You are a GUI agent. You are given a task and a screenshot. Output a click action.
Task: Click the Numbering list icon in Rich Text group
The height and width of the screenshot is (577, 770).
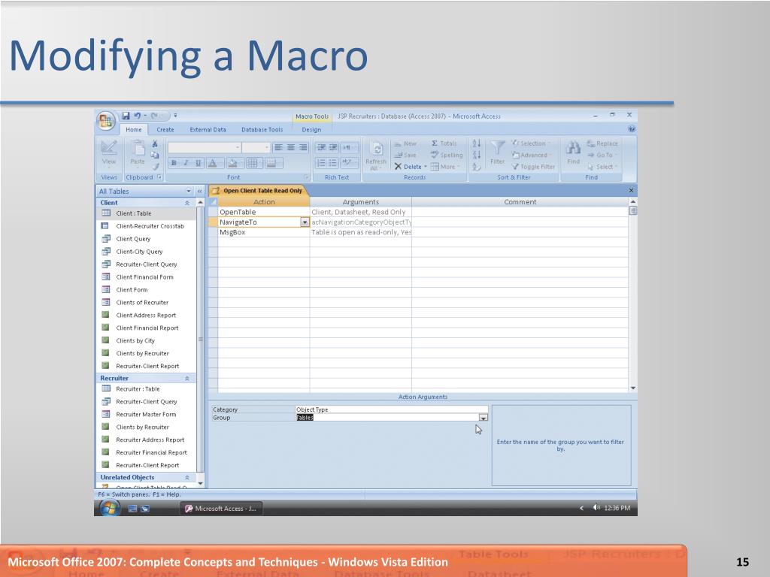point(320,163)
